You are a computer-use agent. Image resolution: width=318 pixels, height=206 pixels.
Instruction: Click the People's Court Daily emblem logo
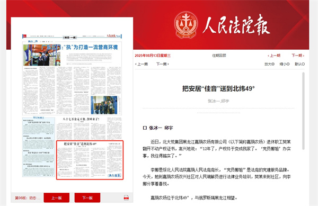tap(186, 25)
